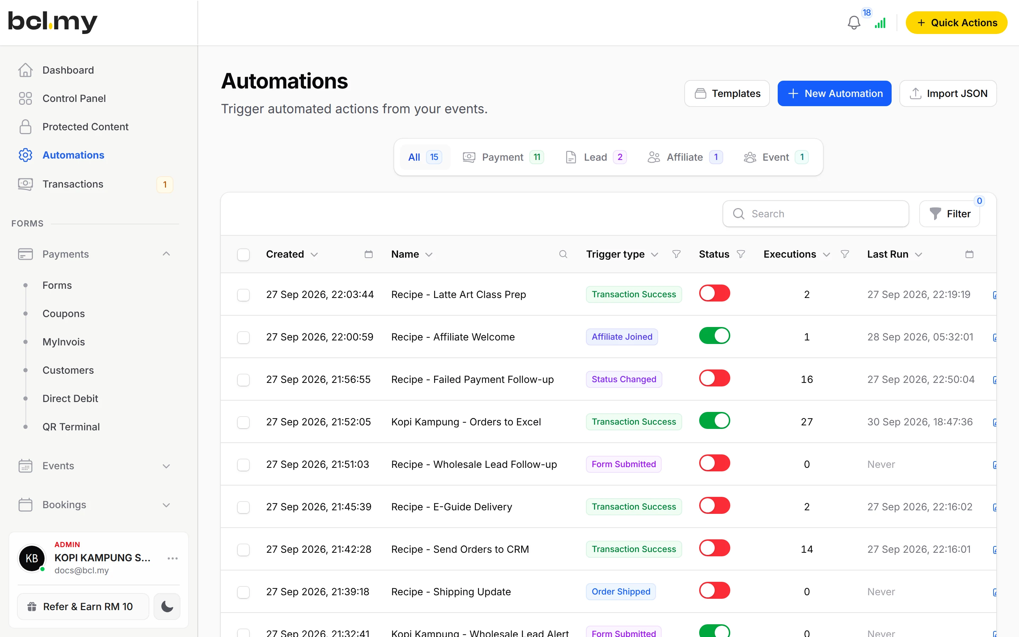The height and width of the screenshot is (637, 1019).
Task: Click the Executions funnel filter icon
Action: point(845,254)
